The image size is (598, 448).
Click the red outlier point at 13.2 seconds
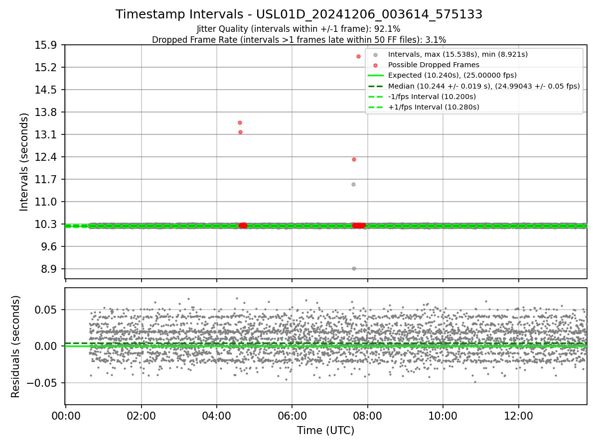tap(240, 132)
